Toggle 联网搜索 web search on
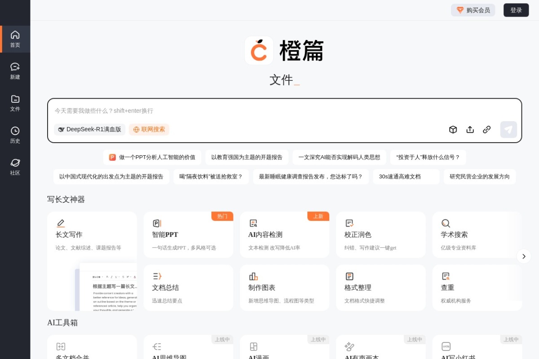The height and width of the screenshot is (359, 539). (149, 129)
